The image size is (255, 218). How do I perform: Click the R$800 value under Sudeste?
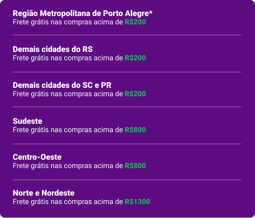coord(135,130)
